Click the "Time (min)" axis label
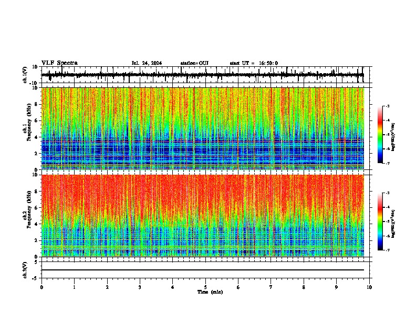This screenshot has width=416, height=322. pyautogui.click(x=210, y=292)
